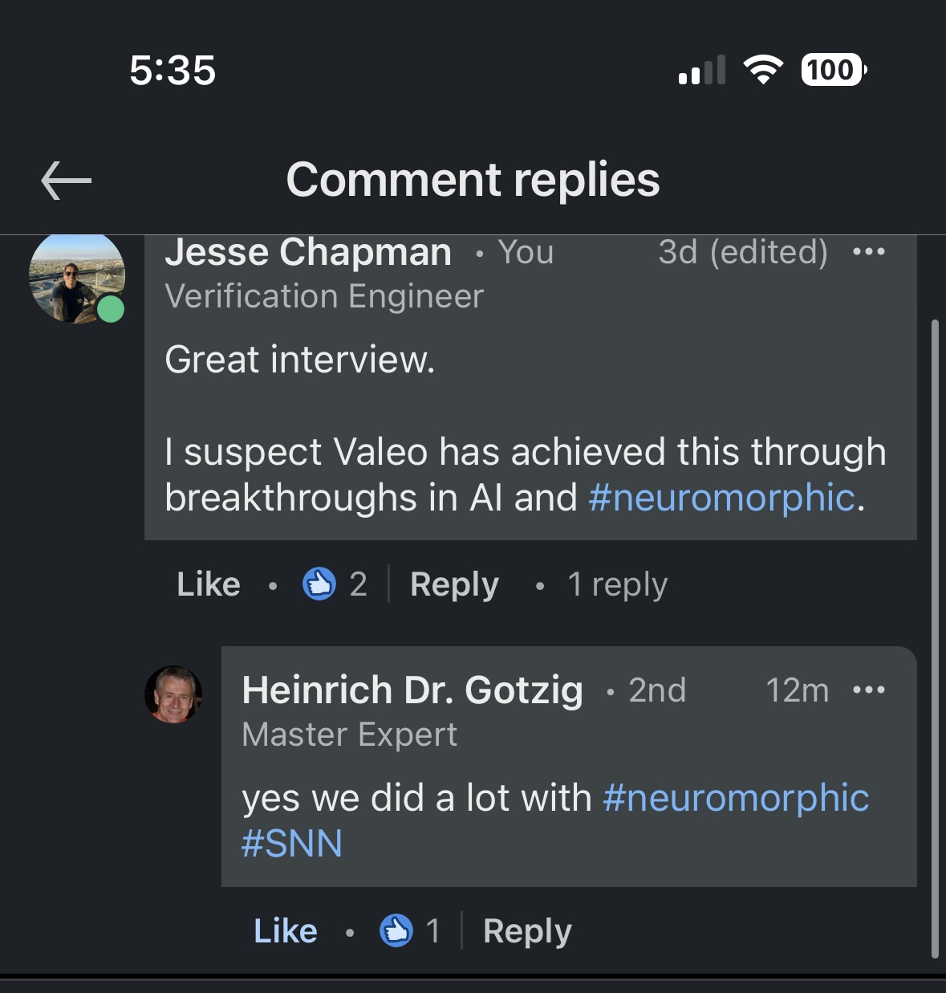946x993 pixels.
Task: Open Heinrich Gotzig's reply options ellipsis
Action: point(869,690)
